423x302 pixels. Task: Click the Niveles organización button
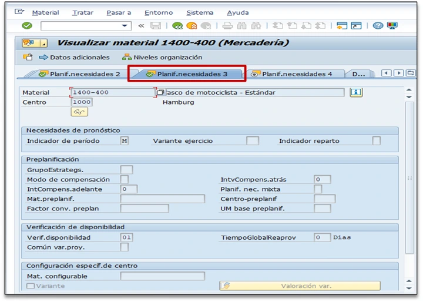tap(162, 58)
